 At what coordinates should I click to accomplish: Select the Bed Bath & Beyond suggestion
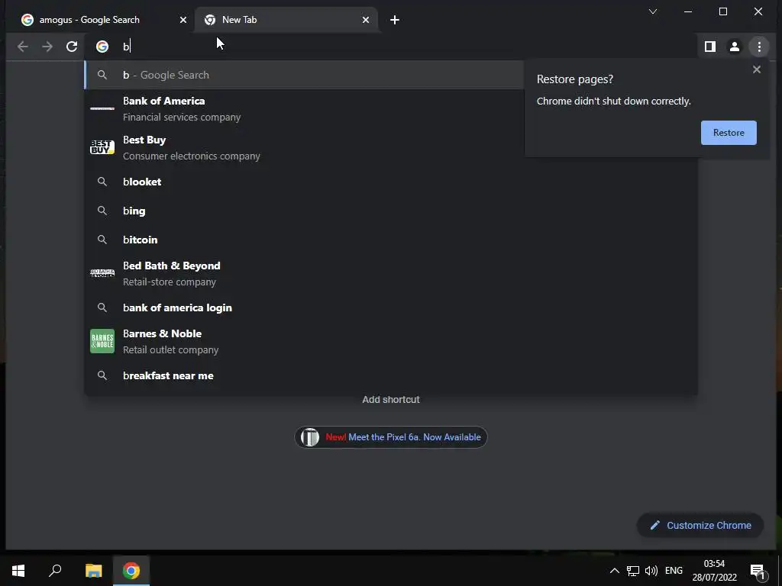(391, 274)
